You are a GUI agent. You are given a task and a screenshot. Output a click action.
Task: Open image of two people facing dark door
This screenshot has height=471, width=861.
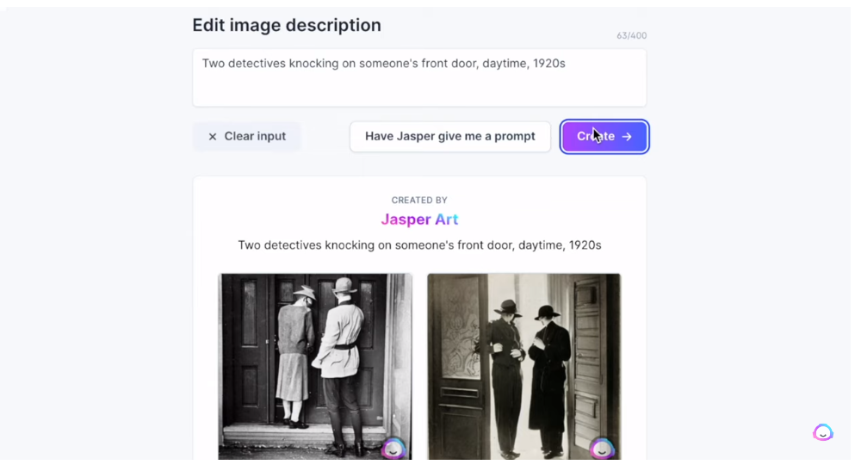tap(314, 366)
